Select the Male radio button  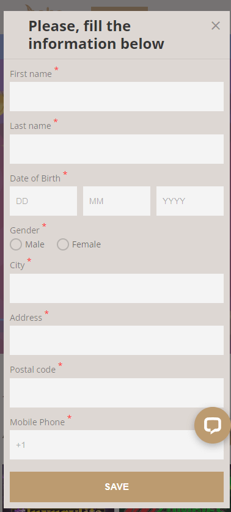[x=16, y=244]
